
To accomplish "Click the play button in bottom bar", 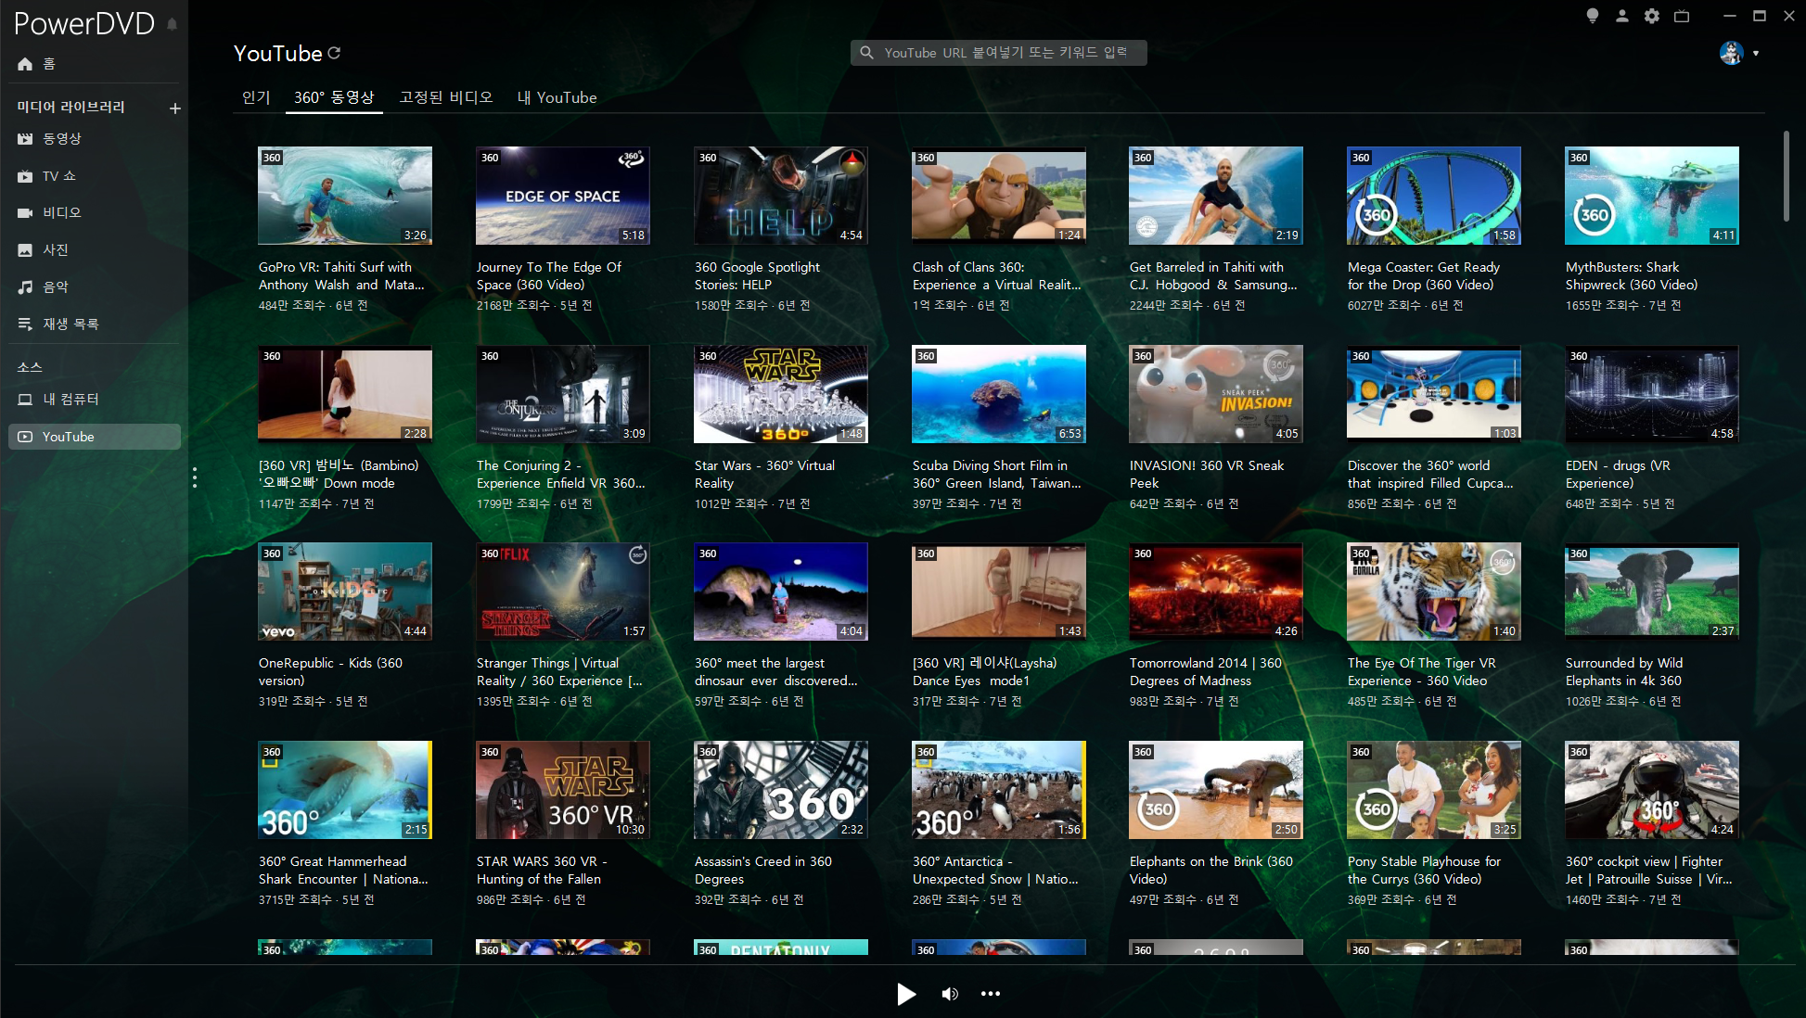I will [906, 994].
